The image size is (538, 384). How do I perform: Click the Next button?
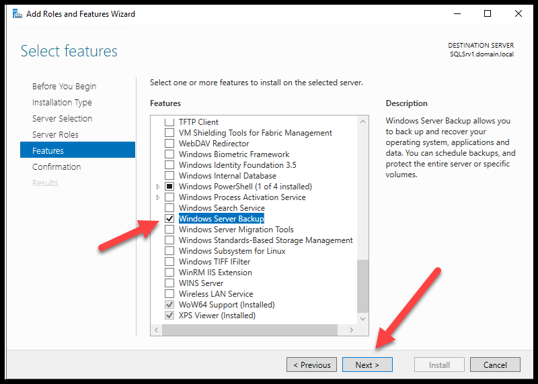(367, 365)
